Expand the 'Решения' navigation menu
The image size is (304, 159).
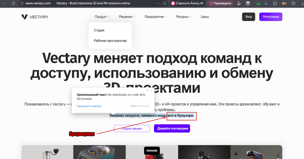click(x=127, y=17)
